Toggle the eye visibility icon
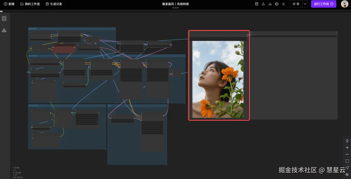Viewport: 351px width, 179px height. [x=347, y=174]
